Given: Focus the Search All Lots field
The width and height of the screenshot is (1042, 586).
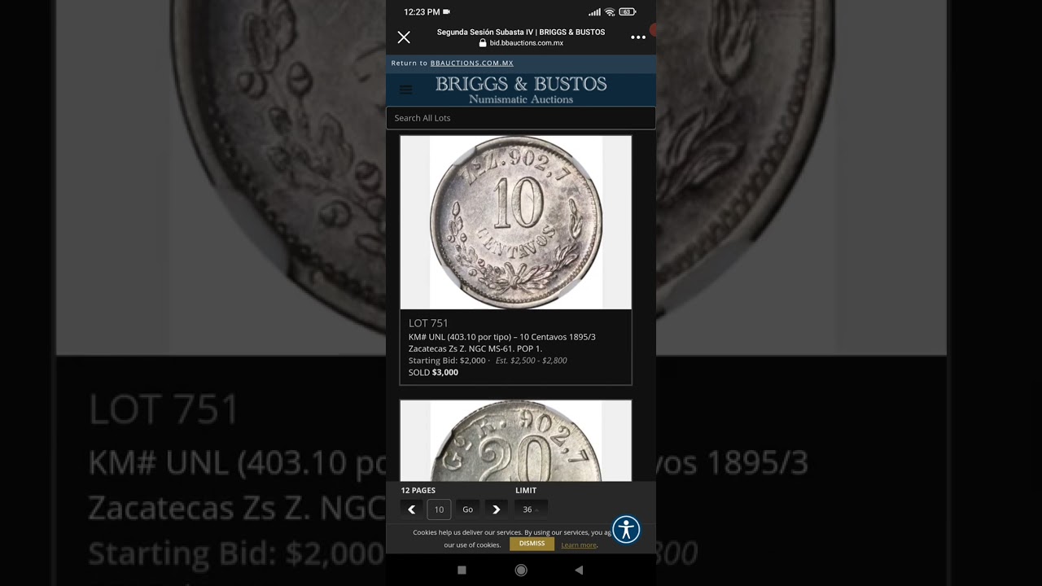Looking at the screenshot, I should click(521, 118).
